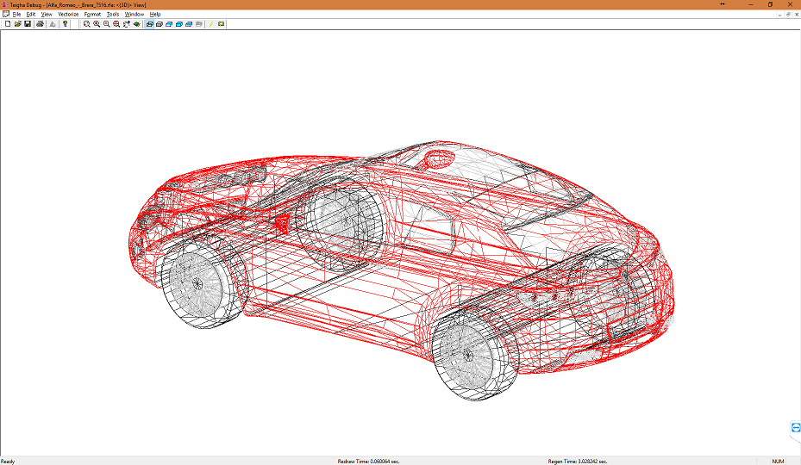801x465 pixels.
Task: Click the Teigha application icon in title bar
Action: (4, 4)
